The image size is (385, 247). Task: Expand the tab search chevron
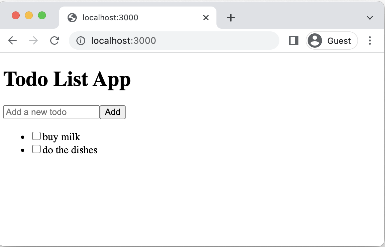[370, 18]
